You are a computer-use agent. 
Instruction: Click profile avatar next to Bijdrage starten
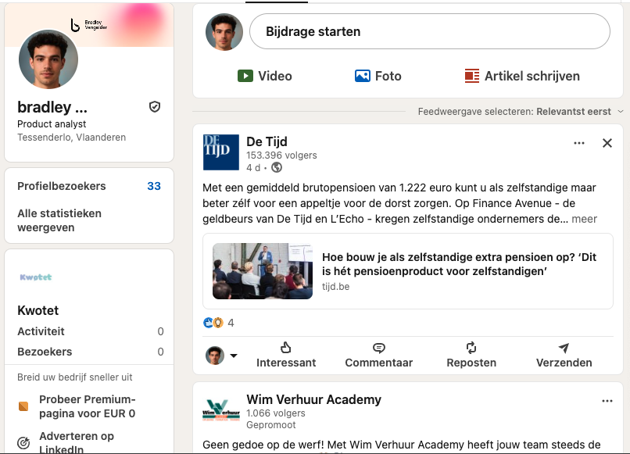(x=224, y=32)
